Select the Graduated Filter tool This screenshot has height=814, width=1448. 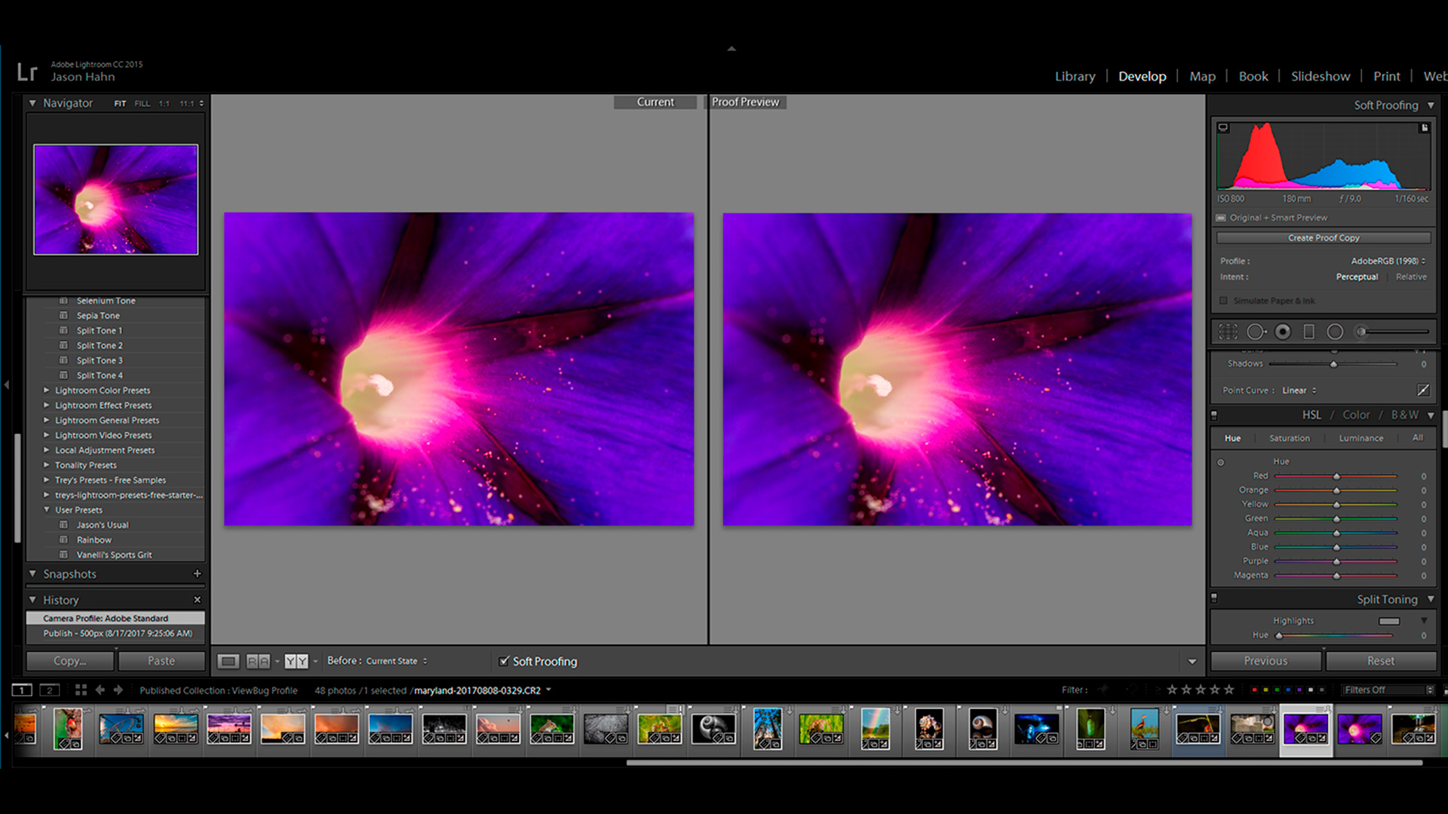tap(1308, 332)
